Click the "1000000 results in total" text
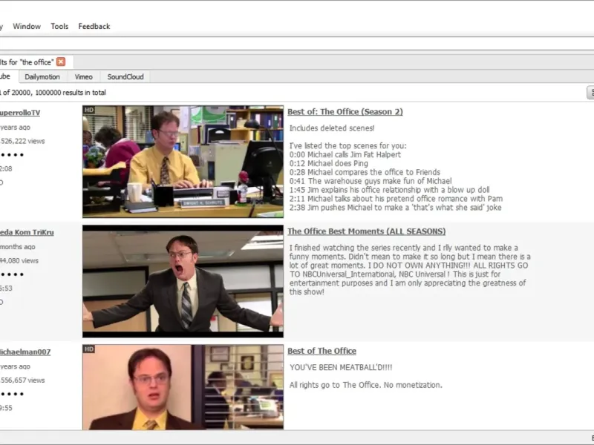 point(71,93)
